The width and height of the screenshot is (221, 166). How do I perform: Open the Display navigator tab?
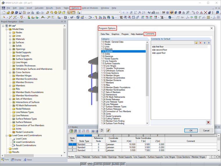coord(16,160)
